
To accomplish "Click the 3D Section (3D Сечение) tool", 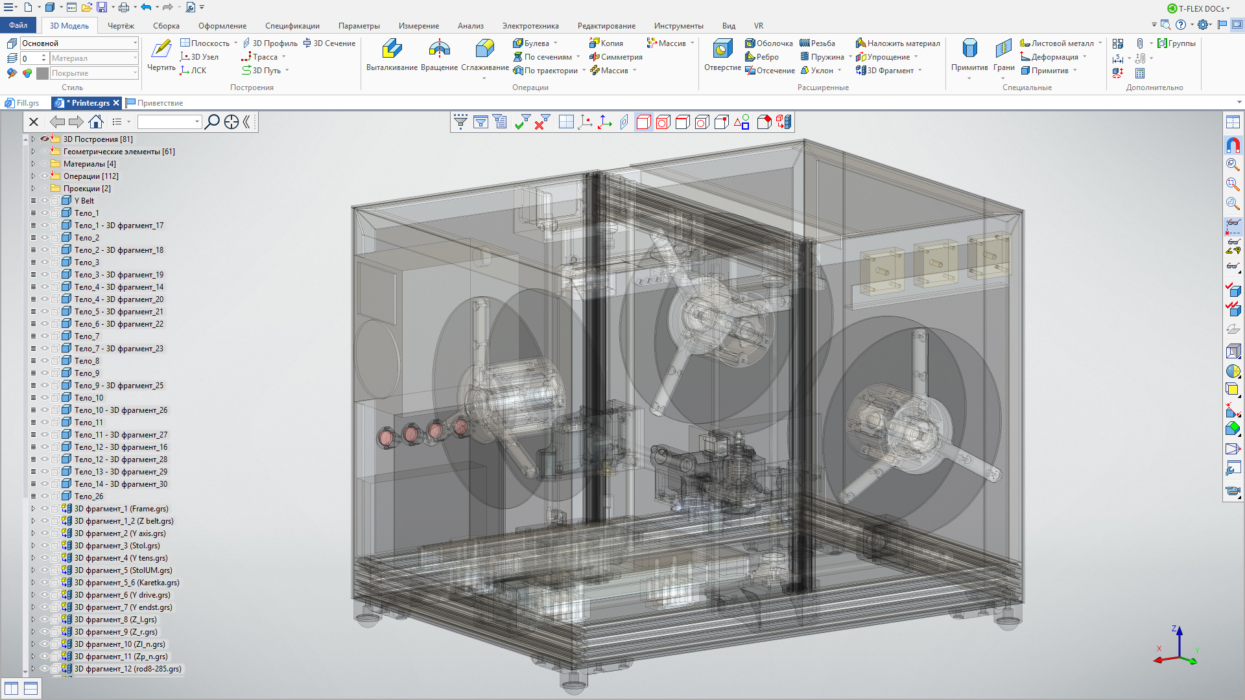I will coord(329,43).
